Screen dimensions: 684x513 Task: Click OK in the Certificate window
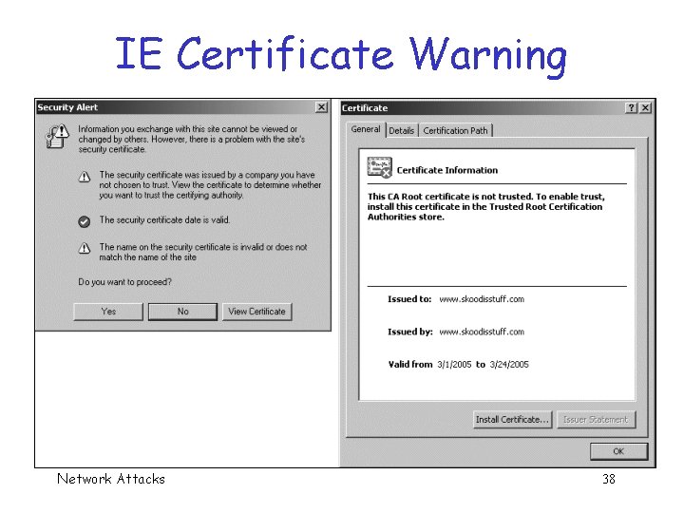point(618,451)
